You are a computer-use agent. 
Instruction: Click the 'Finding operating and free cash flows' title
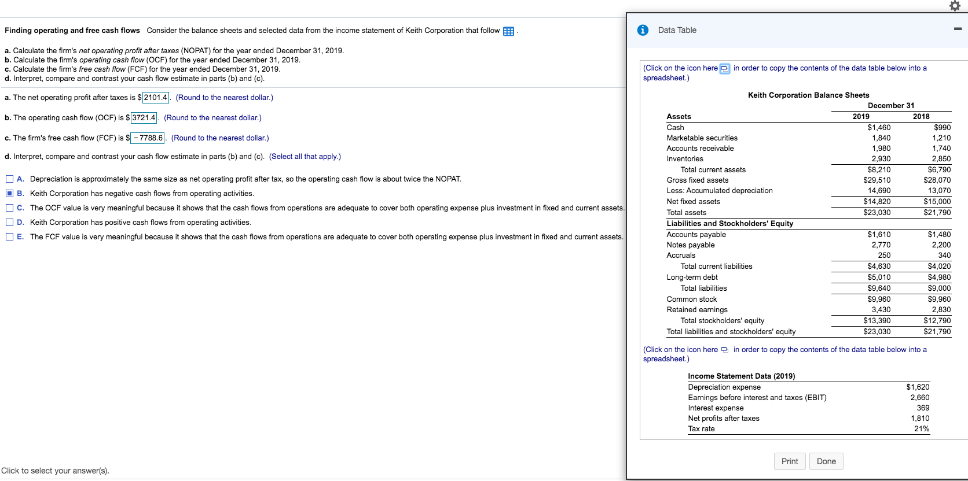72,31
